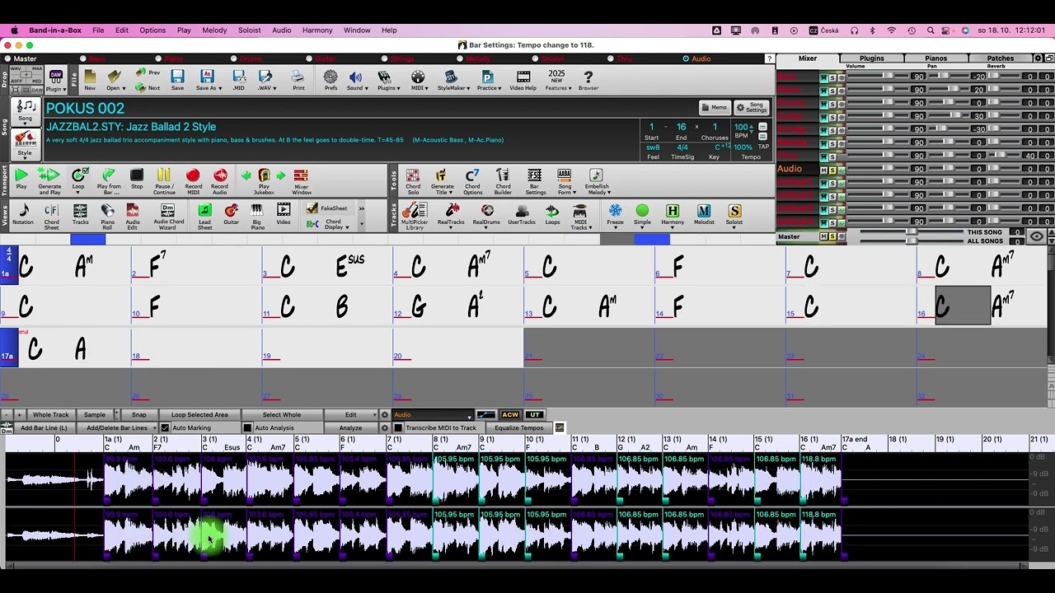Toggle solo on the Audio mixer track
Viewport: 1055px width, 593px height.
coord(832,170)
